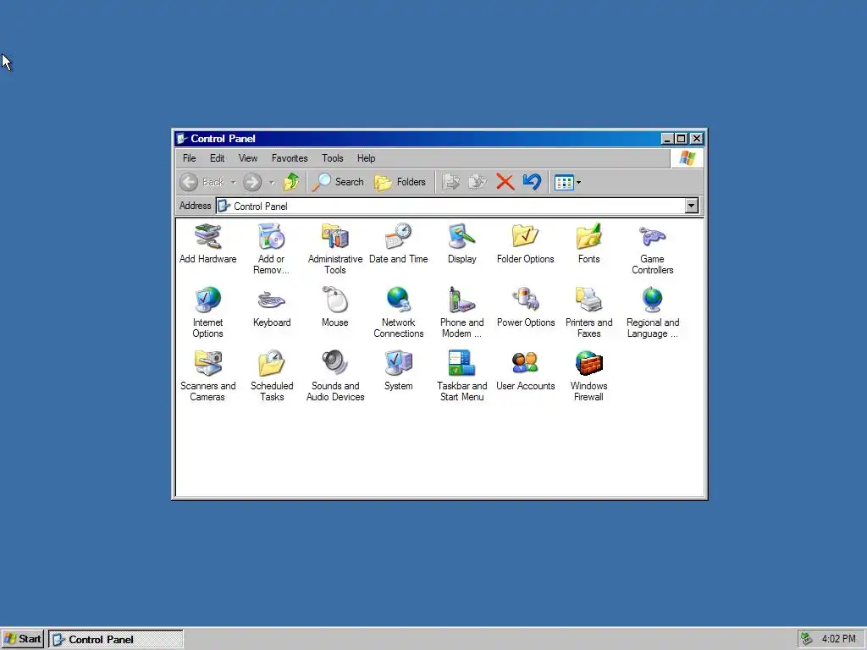Click the taskbar clock showing 4:02 PM

point(838,639)
